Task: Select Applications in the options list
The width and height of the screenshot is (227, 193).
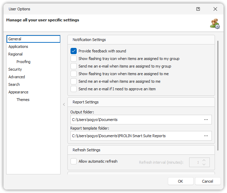Action: [18, 47]
